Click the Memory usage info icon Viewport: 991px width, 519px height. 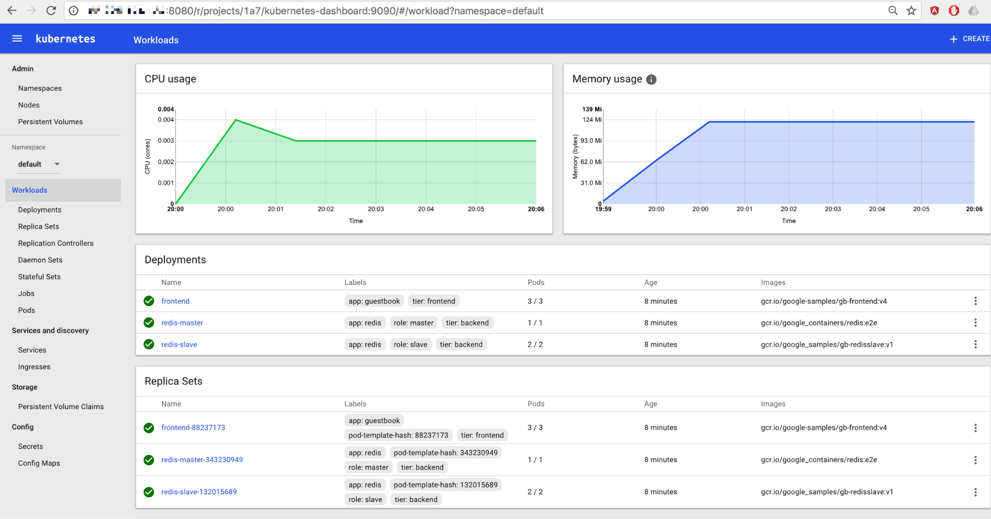[x=651, y=79]
